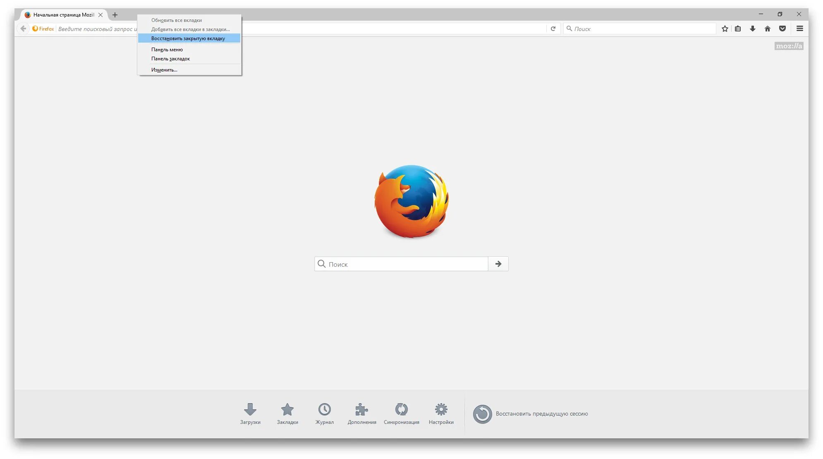Open the downloads arrow in toolbar
Image resolution: width=823 pixels, height=459 pixels.
click(x=753, y=29)
